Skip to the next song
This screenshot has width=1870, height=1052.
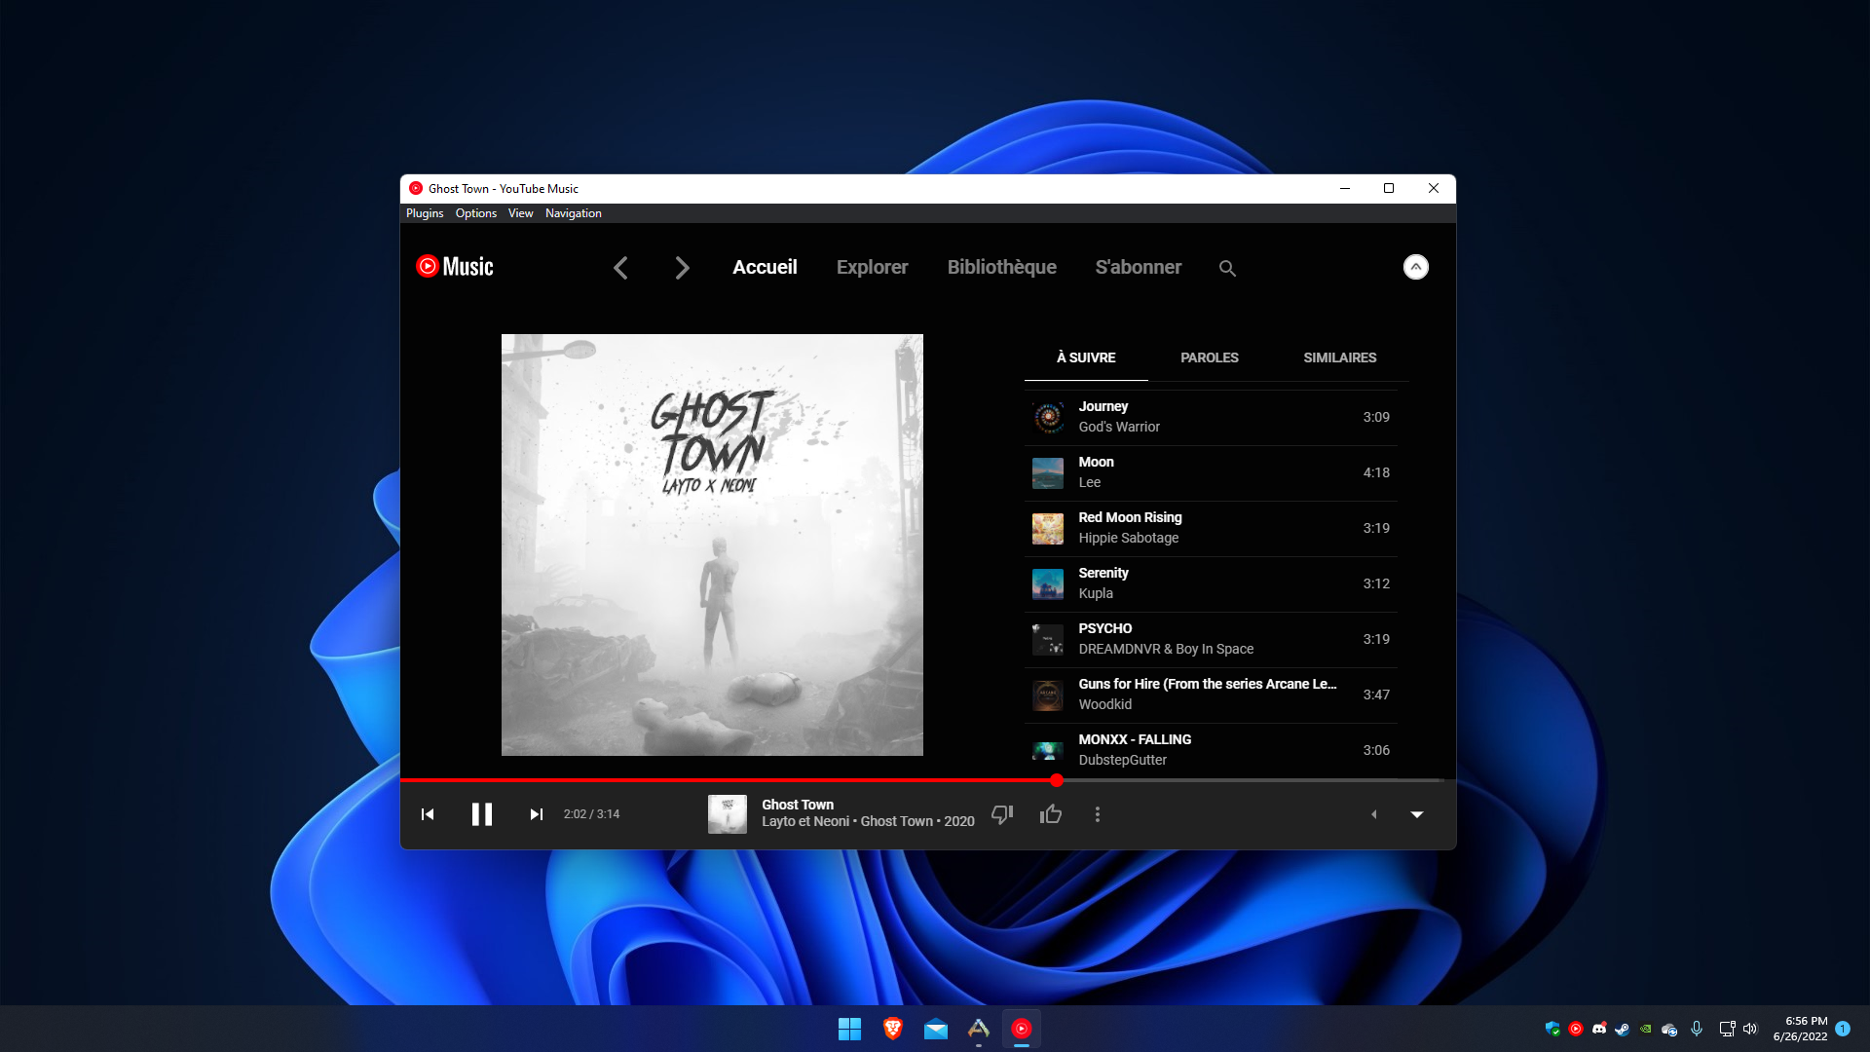(x=537, y=813)
